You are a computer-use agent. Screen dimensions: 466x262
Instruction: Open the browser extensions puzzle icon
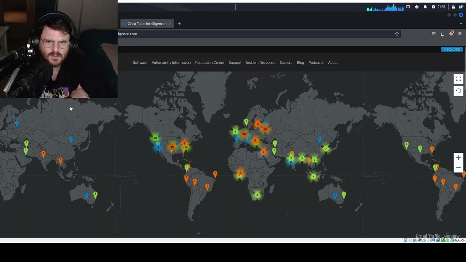point(442,34)
